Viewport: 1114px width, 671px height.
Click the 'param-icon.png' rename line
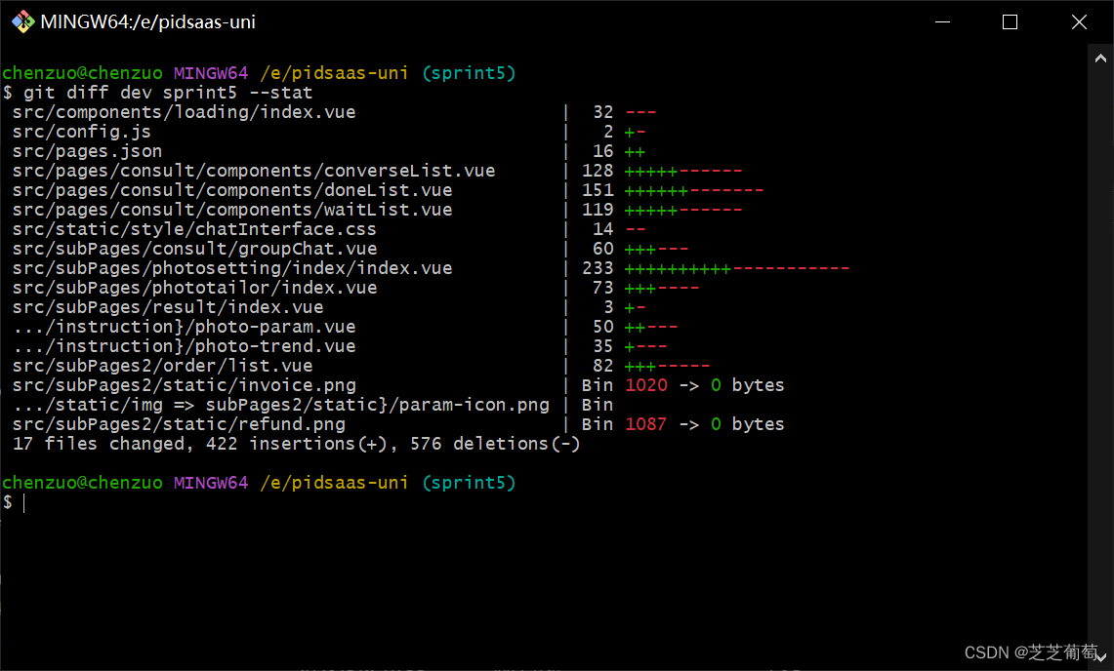[280, 406]
